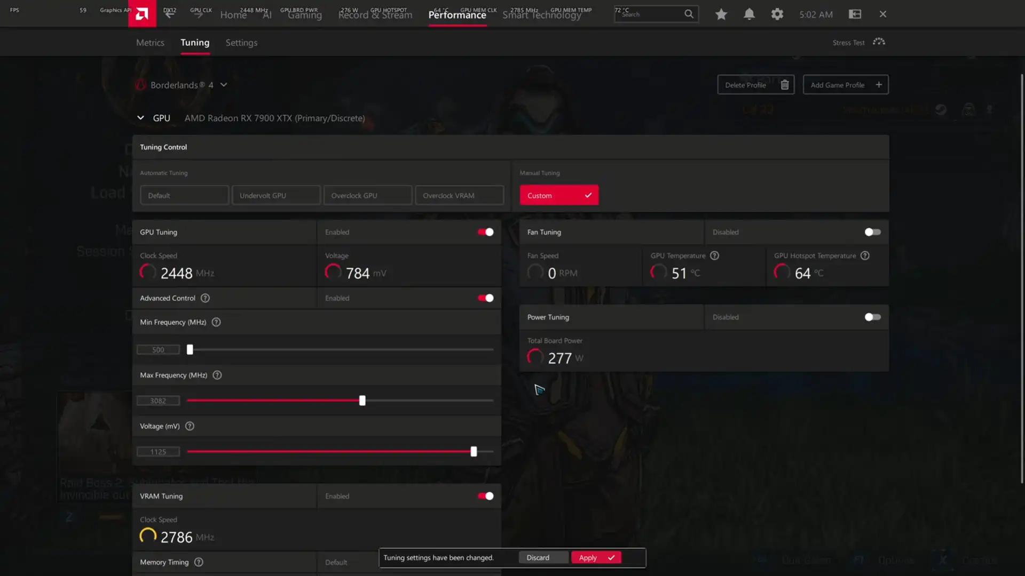Click Delete Profile button
Viewport: 1025px width, 576px height.
tap(756, 85)
